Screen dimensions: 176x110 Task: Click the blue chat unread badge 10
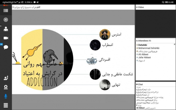1,44
